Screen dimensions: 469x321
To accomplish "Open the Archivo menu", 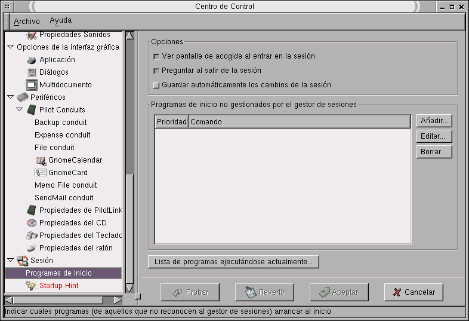I will [27, 22].
